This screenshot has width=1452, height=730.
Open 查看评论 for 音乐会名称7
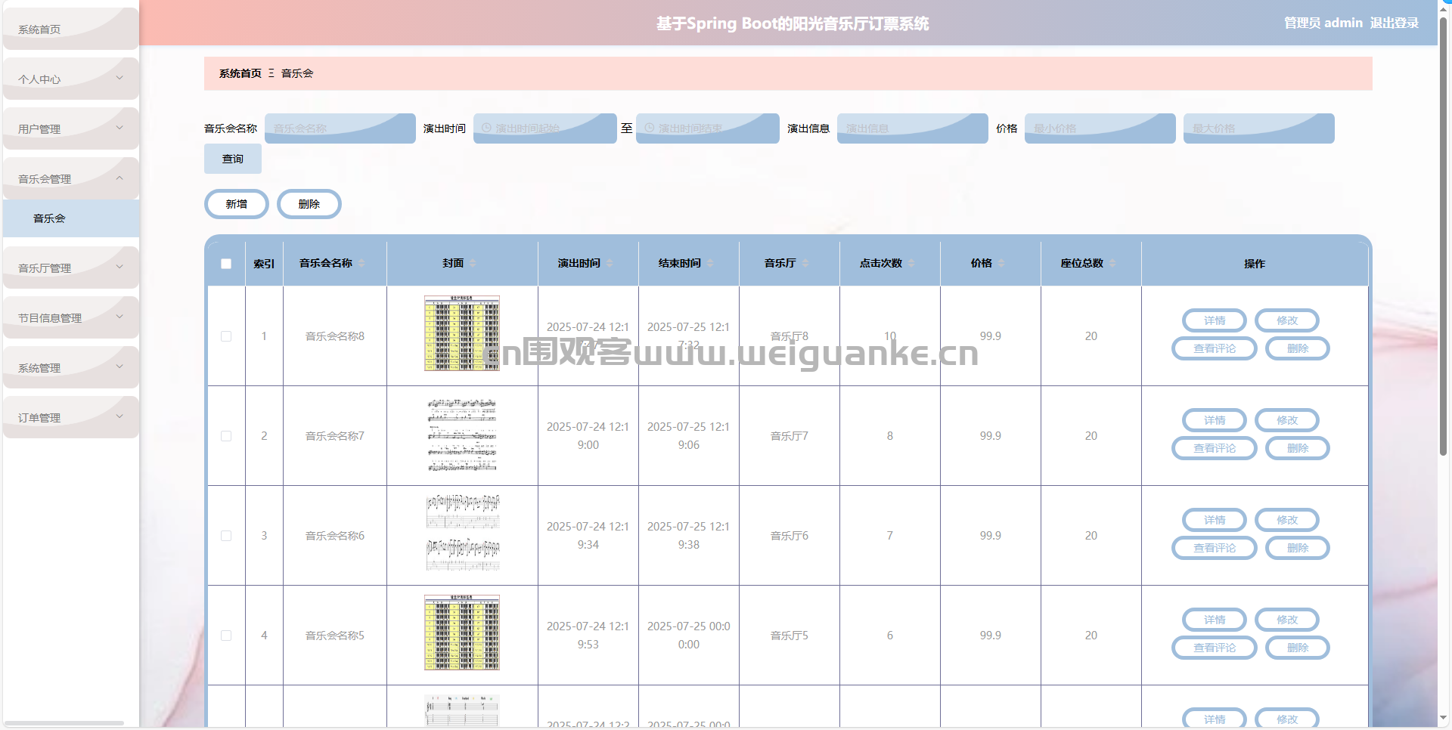pos(1215,448)
